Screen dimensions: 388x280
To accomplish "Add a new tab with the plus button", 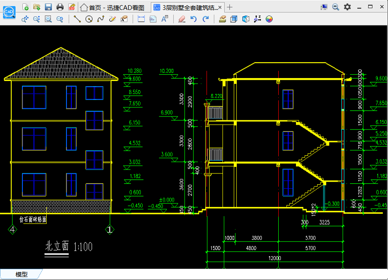I will coord(229,7).
